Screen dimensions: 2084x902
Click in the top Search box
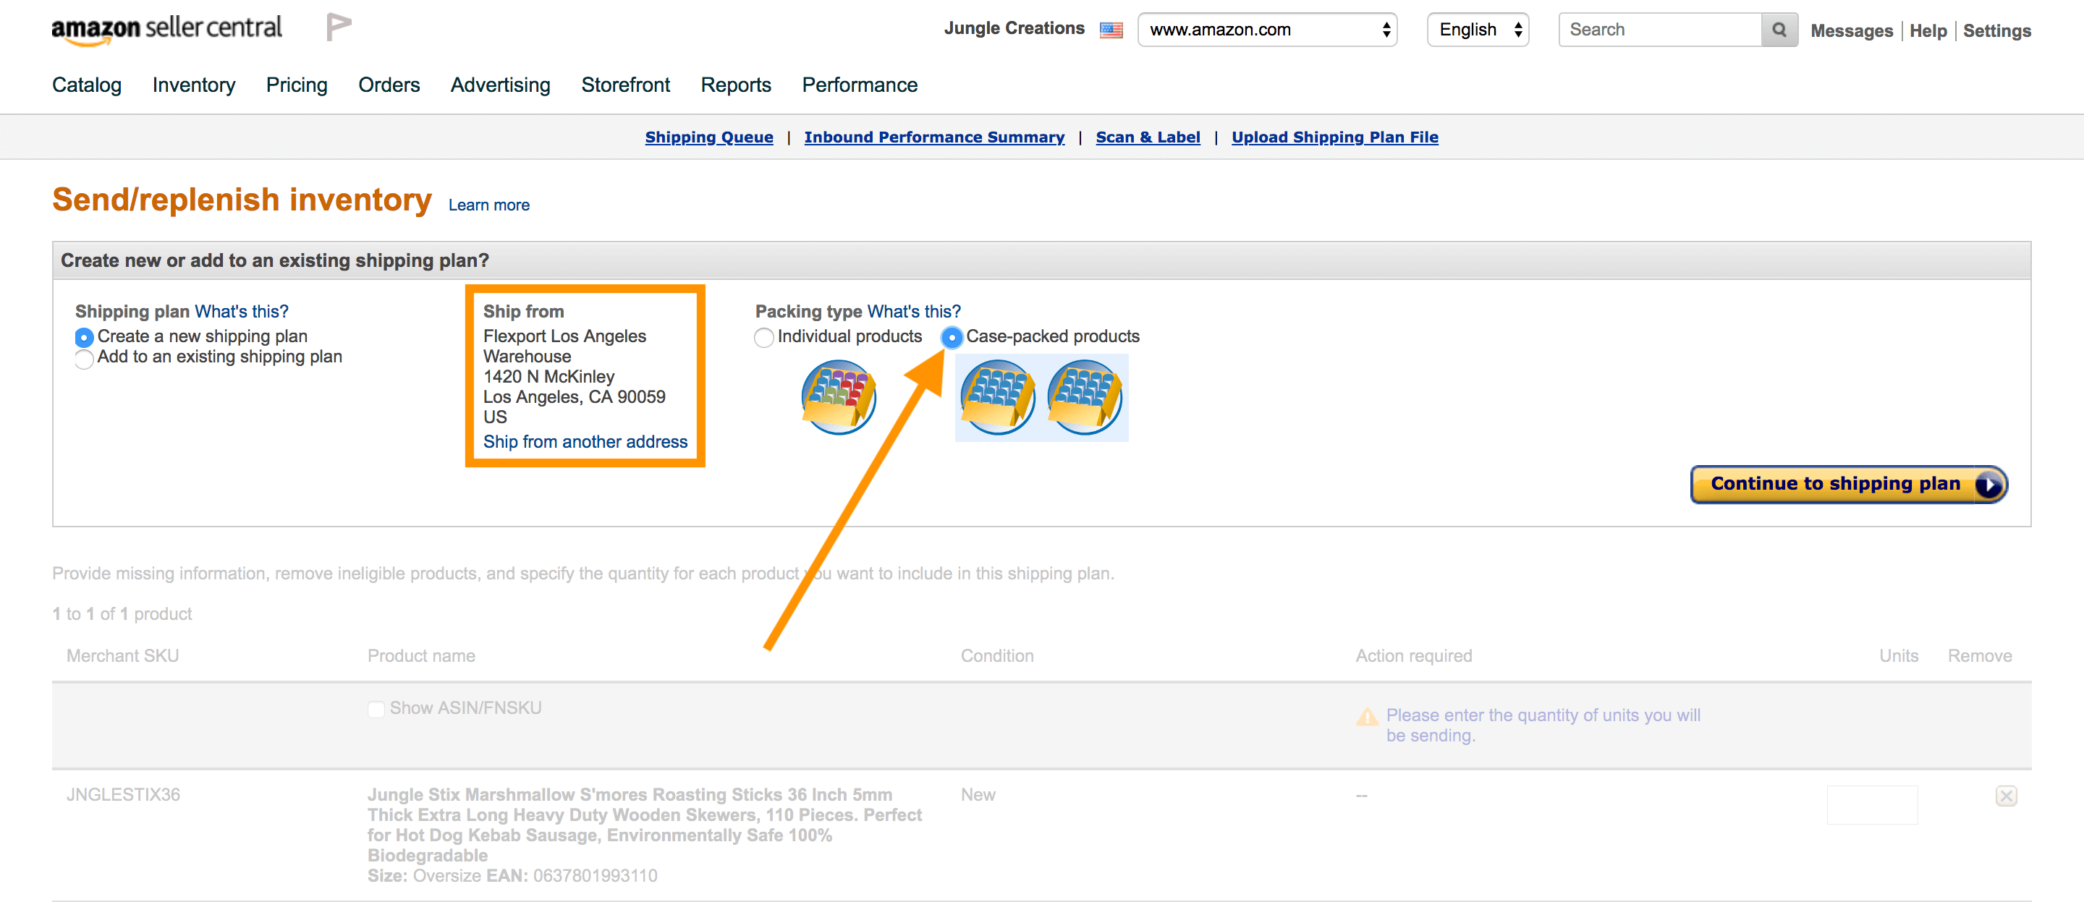click(1659, 30)
